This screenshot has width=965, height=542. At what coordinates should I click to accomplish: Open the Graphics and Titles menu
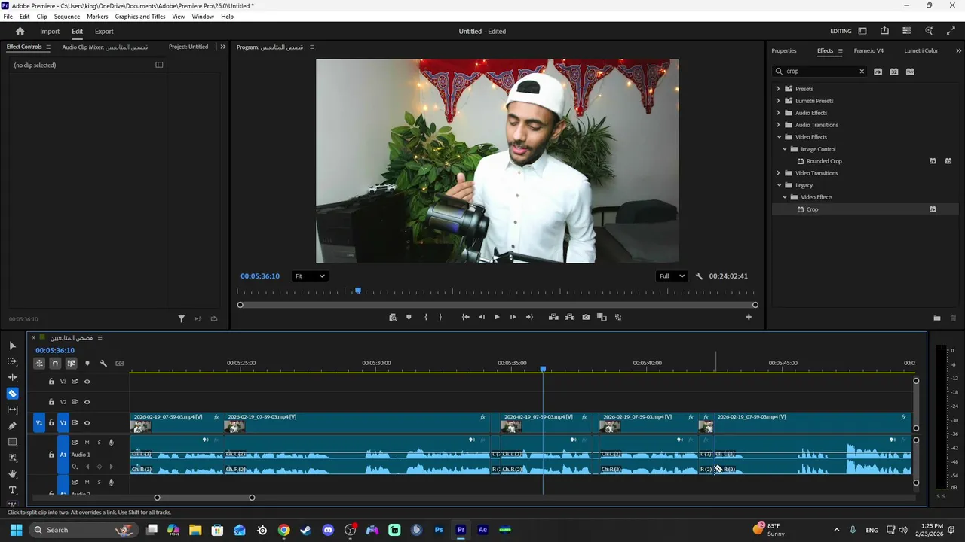click(140, 17)
